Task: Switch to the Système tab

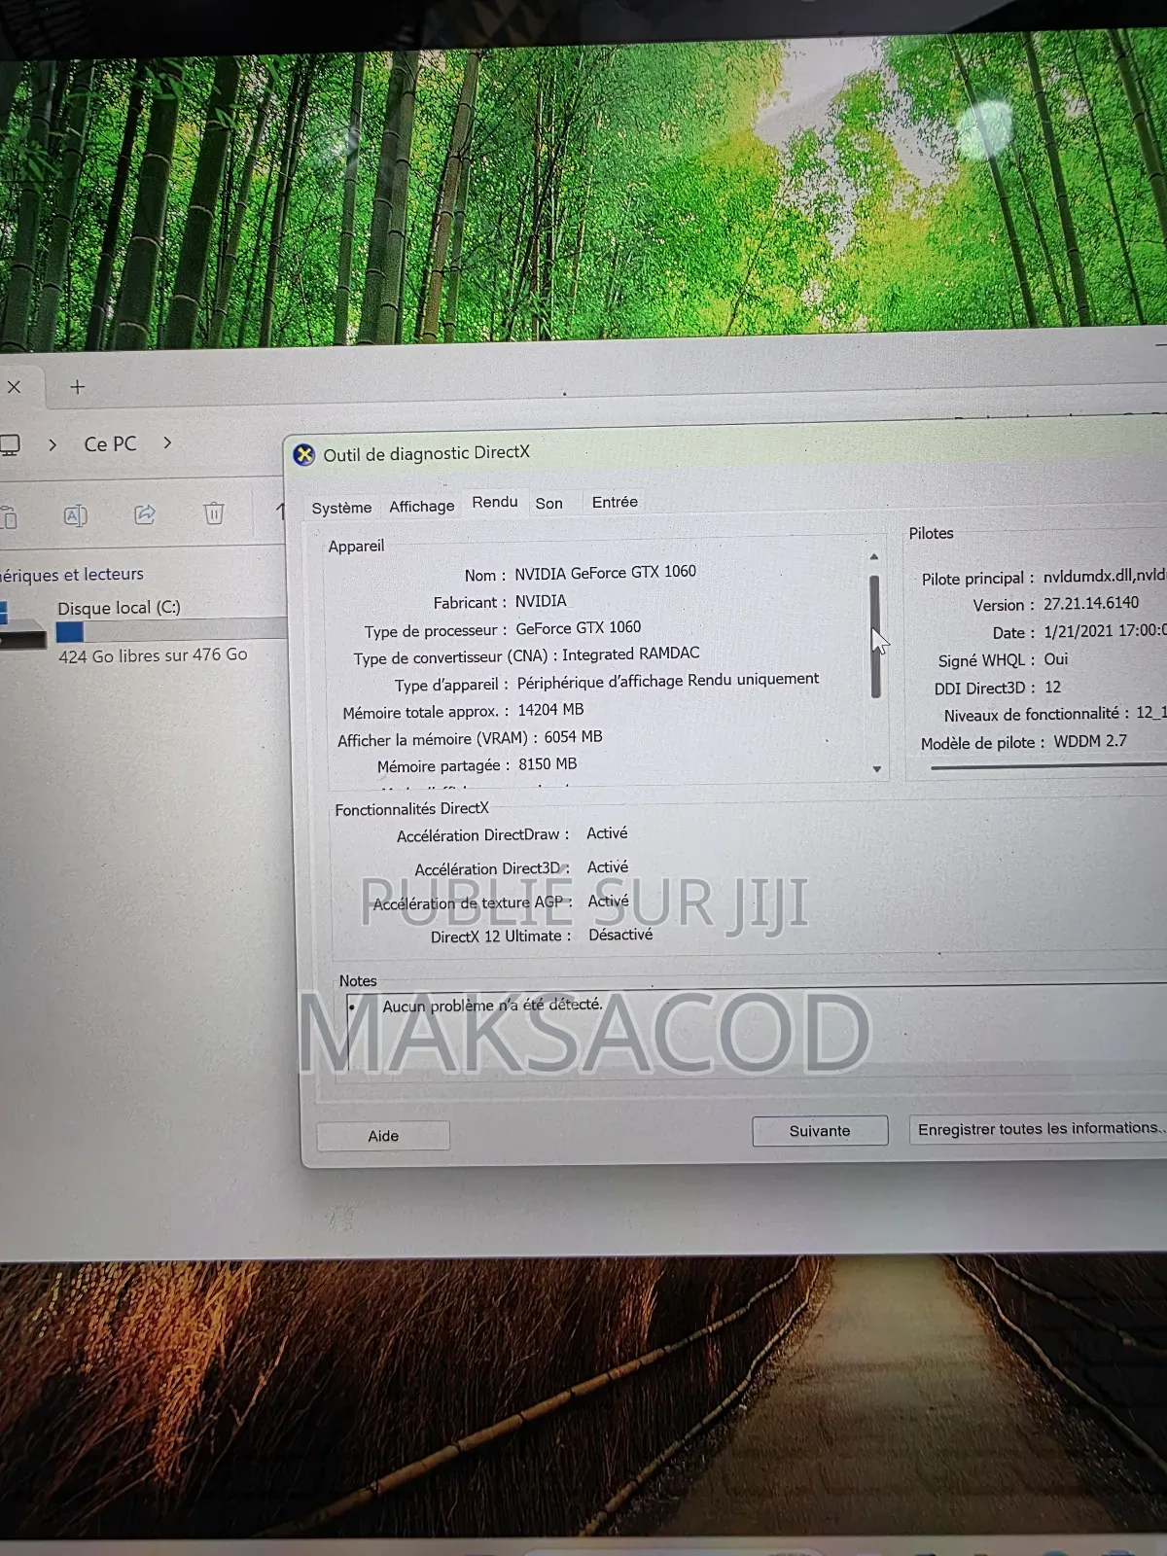Action: click(x=341, y=508)
